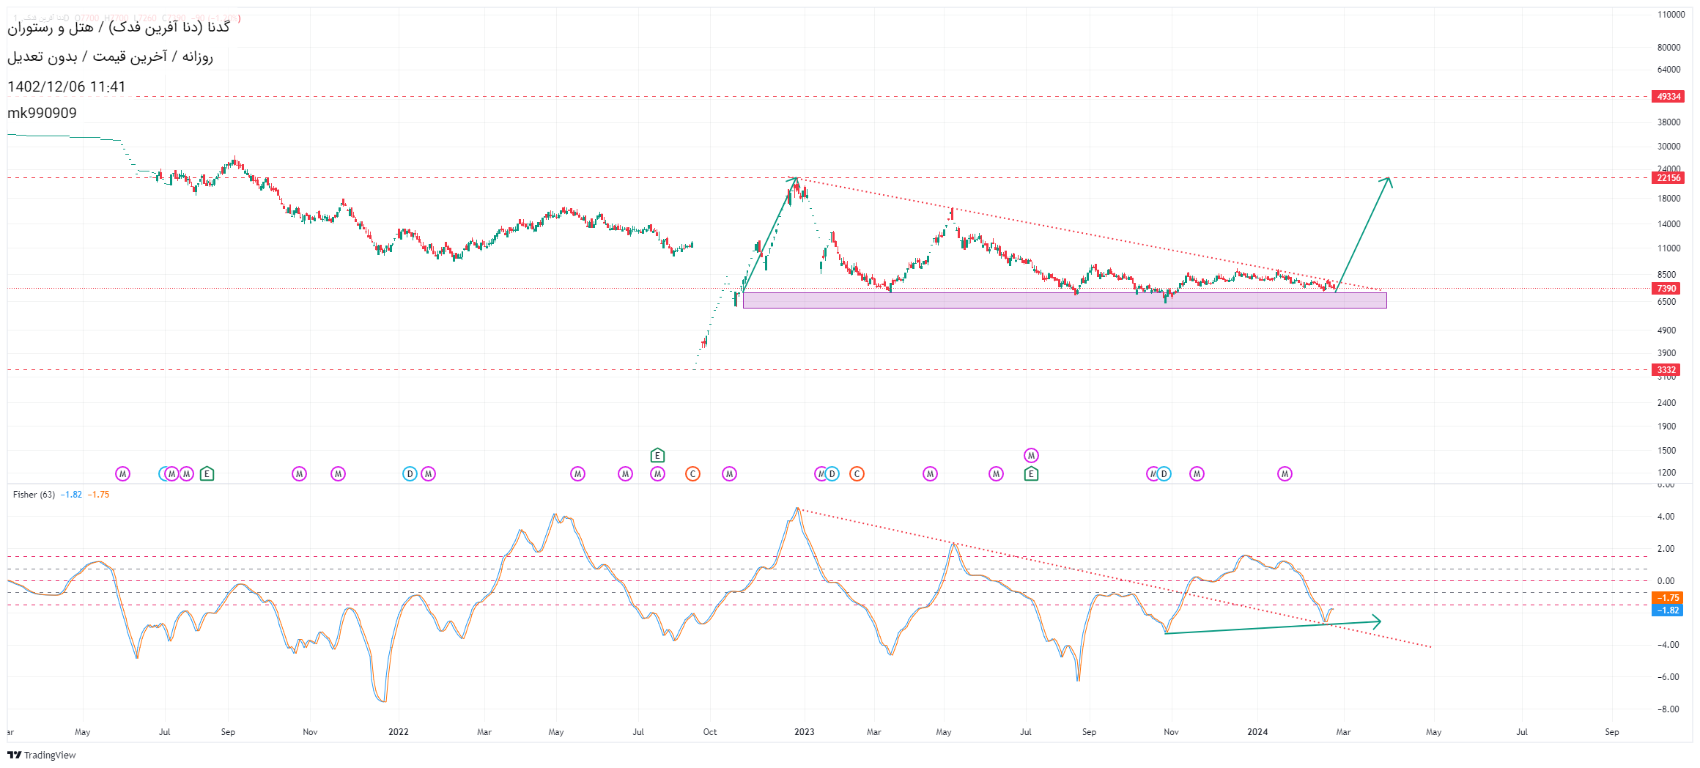Click the upper E marker in July 2022
The image size is (1700, 768).
(657, 456)
